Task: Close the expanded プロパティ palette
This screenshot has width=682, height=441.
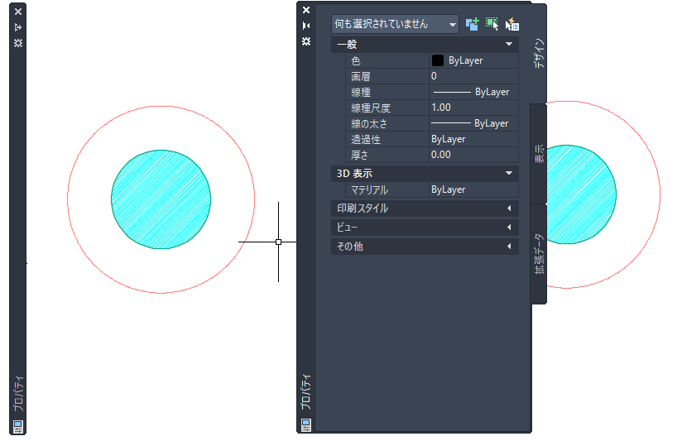Action: tap(306, 10)
